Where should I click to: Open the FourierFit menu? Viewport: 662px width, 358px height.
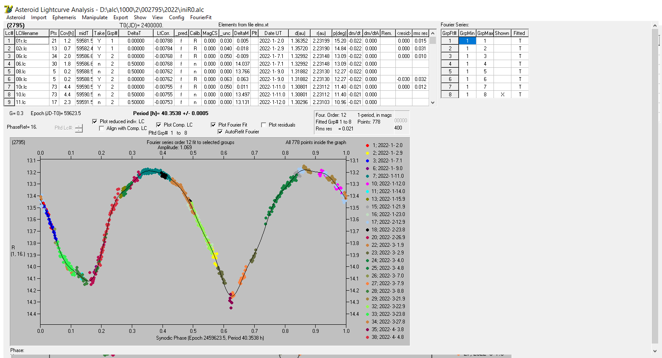[x=201, y=17]
